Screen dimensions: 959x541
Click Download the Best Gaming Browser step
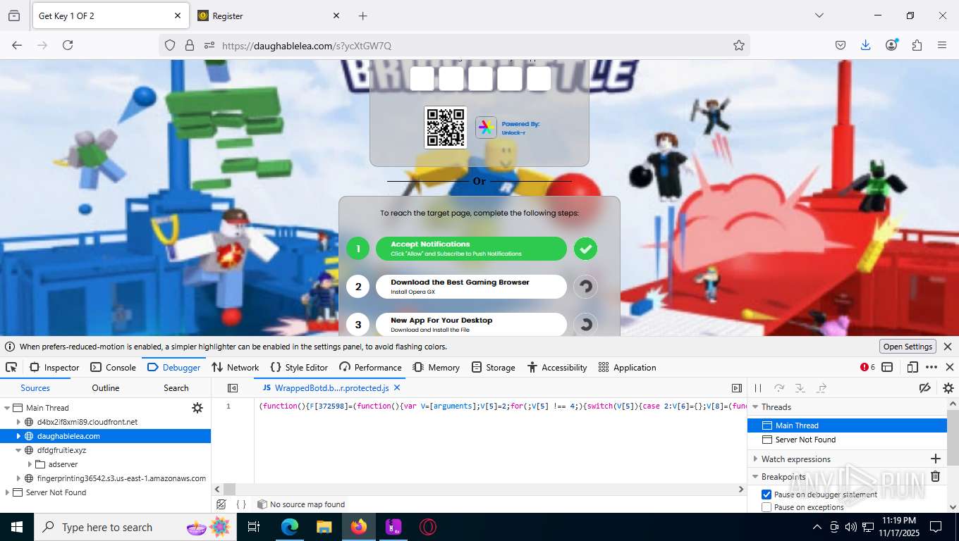point(471,287)
